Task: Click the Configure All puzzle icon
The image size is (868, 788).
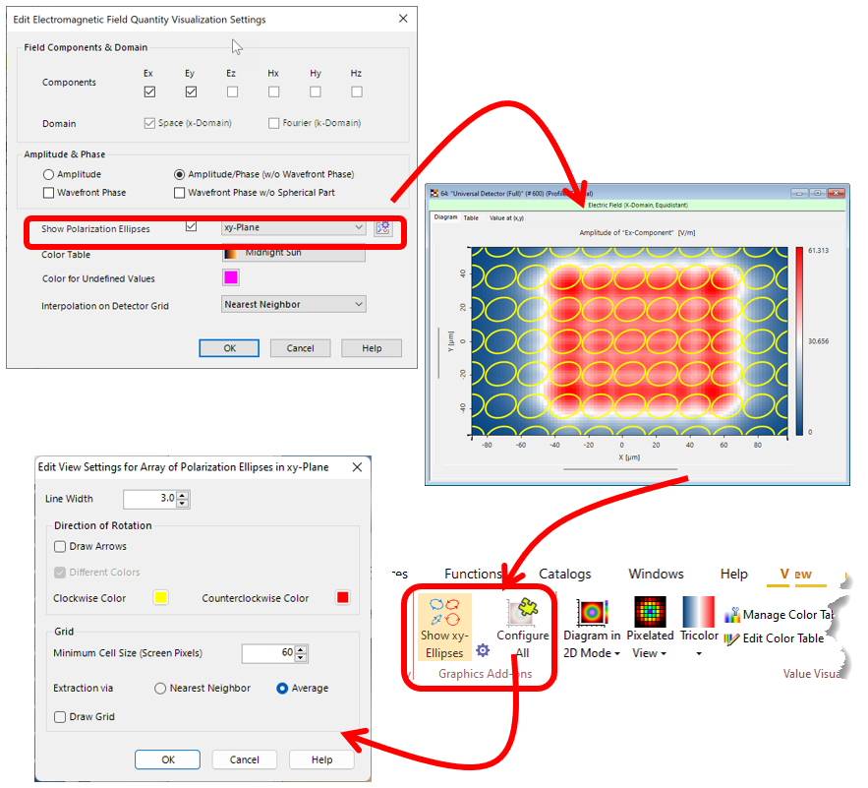Action: pos(522,616)
